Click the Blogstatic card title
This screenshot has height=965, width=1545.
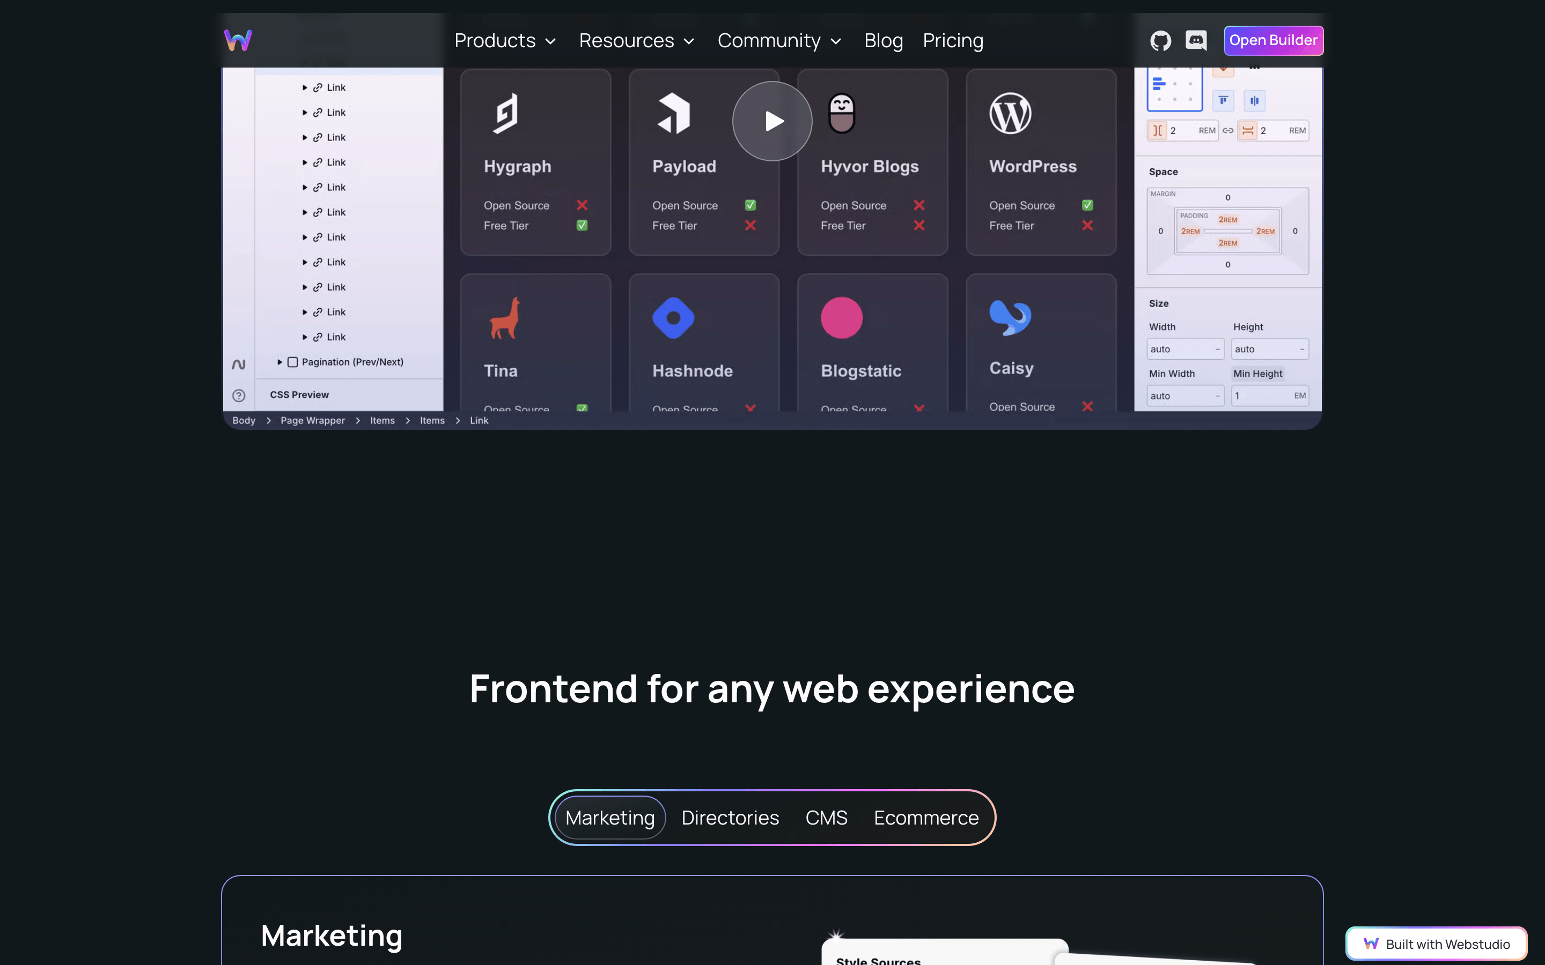[860, 371]
